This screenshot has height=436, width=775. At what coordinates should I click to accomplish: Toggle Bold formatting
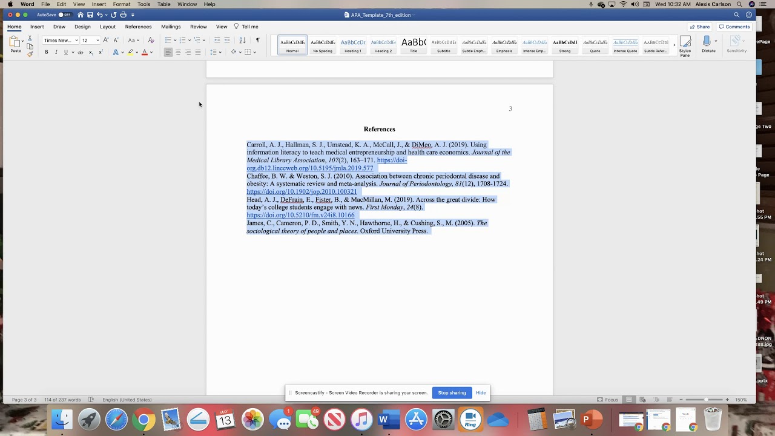tap(46, 52)
